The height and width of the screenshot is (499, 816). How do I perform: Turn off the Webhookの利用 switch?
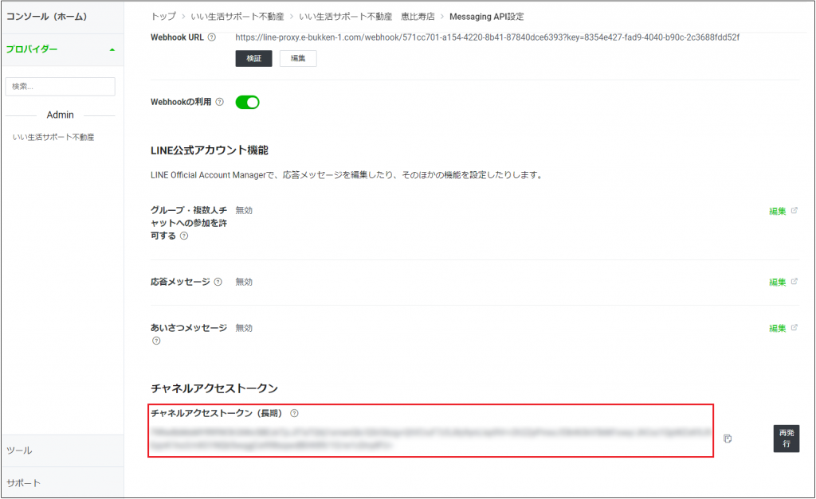click(x=247, y=103)
